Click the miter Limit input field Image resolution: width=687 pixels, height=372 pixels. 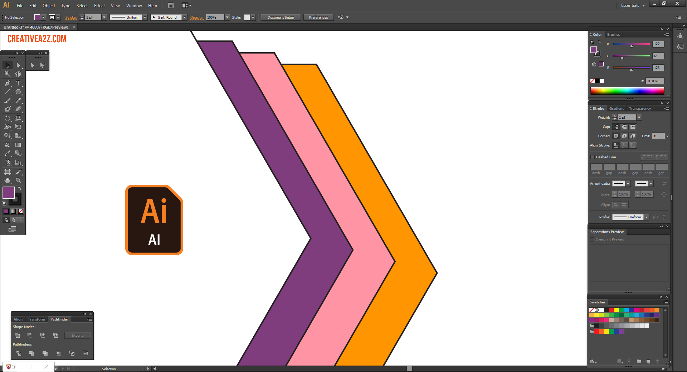coord(658,136)
